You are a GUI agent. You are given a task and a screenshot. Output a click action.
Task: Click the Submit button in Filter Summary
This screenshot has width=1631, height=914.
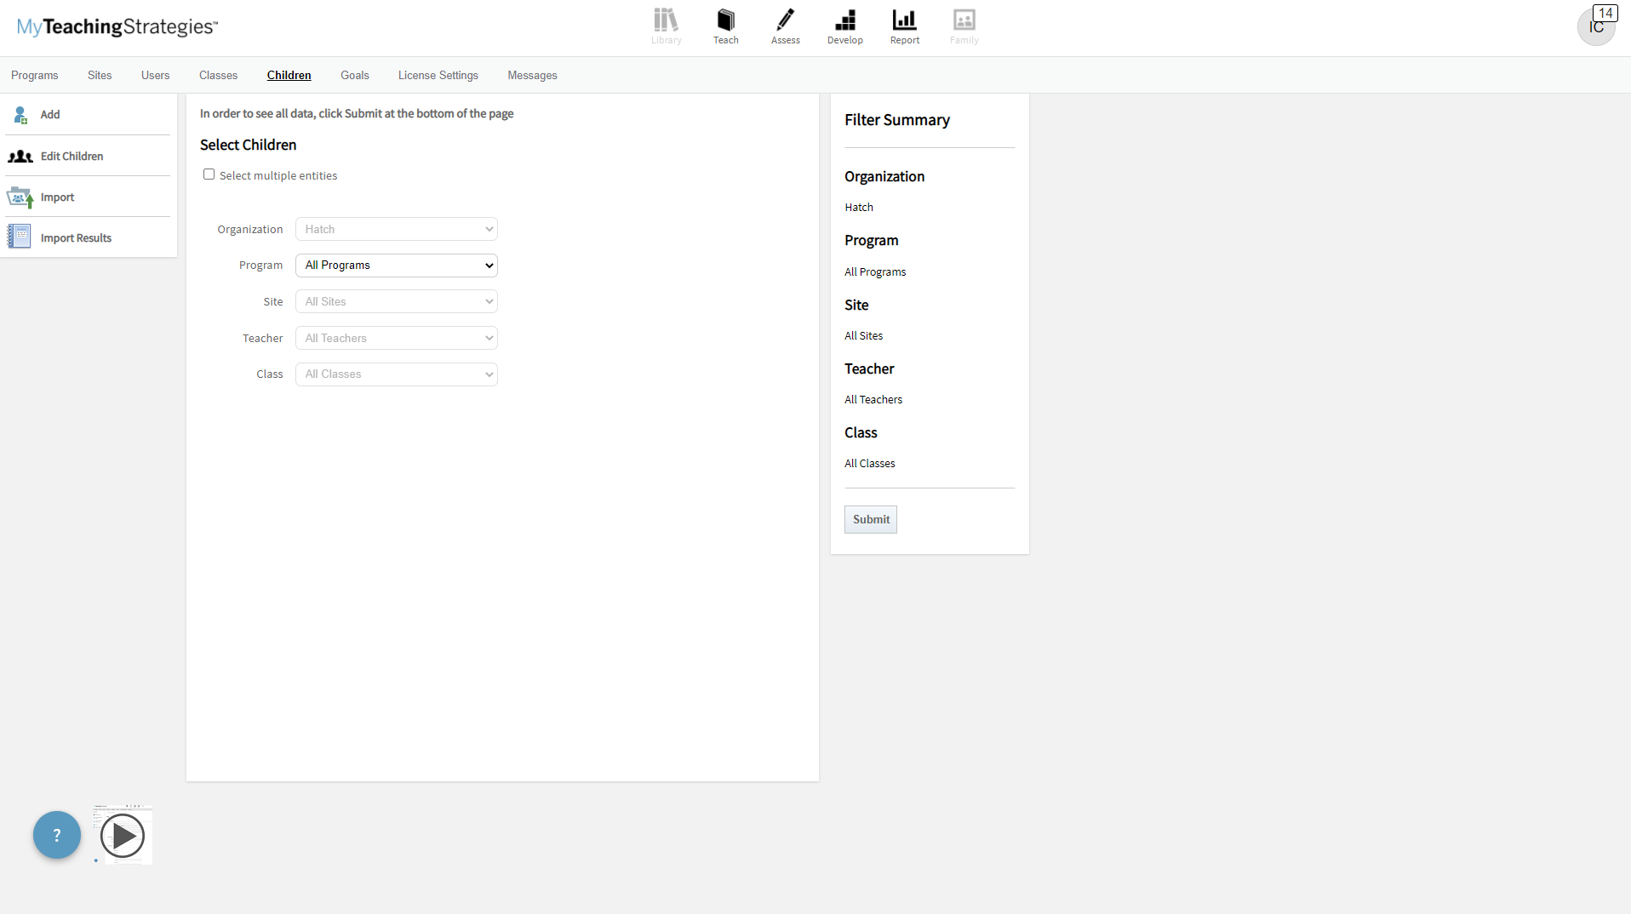[x=870, y=519]
